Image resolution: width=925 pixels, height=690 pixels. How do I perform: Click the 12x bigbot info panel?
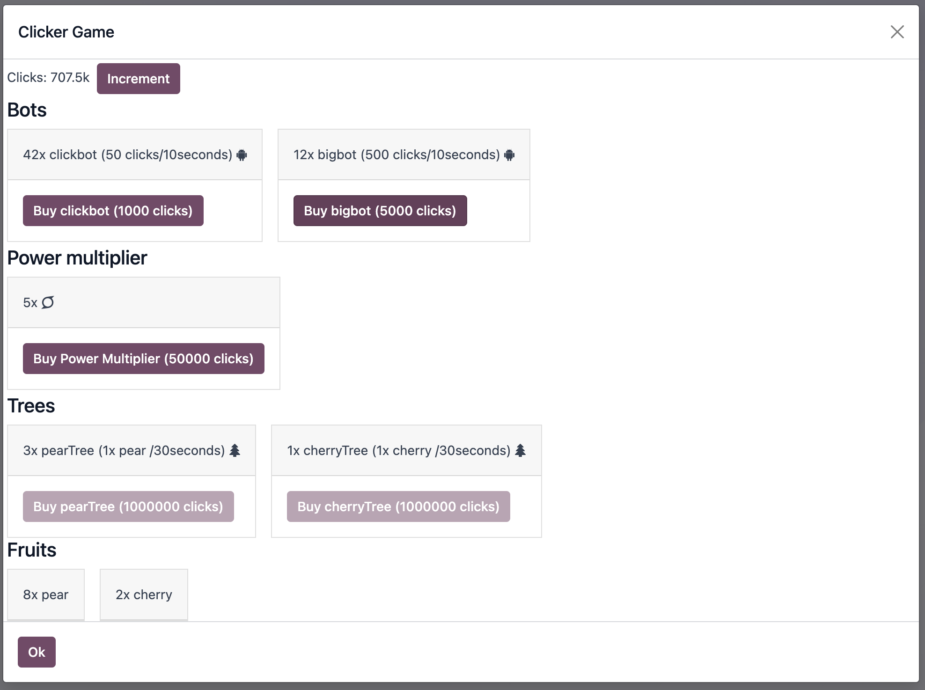coord(404,154)
